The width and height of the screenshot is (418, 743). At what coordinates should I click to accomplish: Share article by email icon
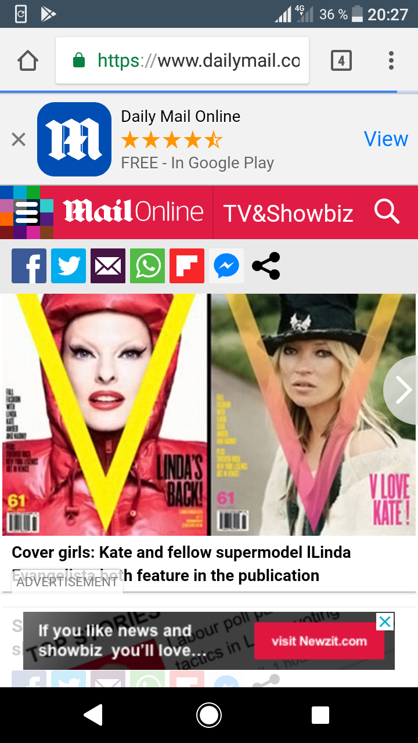(x=108, y=266)
